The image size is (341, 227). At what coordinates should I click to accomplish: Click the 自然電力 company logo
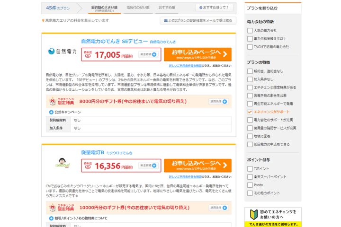[x=62, y=51]
